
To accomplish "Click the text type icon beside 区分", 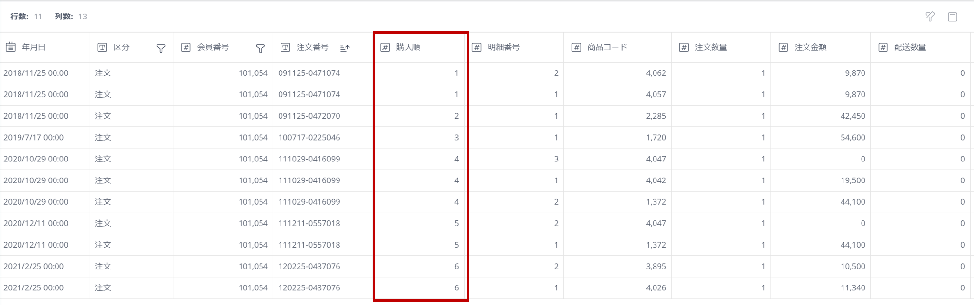I will (102, 47).
